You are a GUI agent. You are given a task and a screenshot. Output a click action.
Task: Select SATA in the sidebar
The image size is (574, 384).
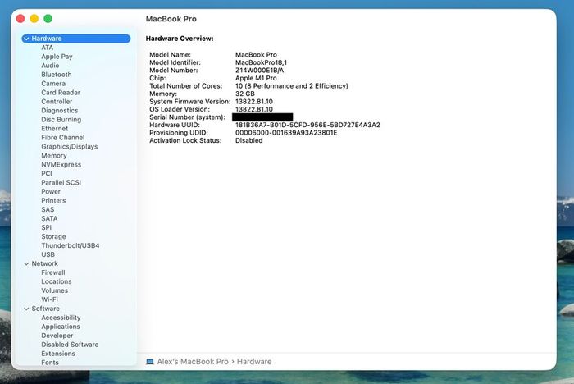pyautogui.click(x=49, y=218)
